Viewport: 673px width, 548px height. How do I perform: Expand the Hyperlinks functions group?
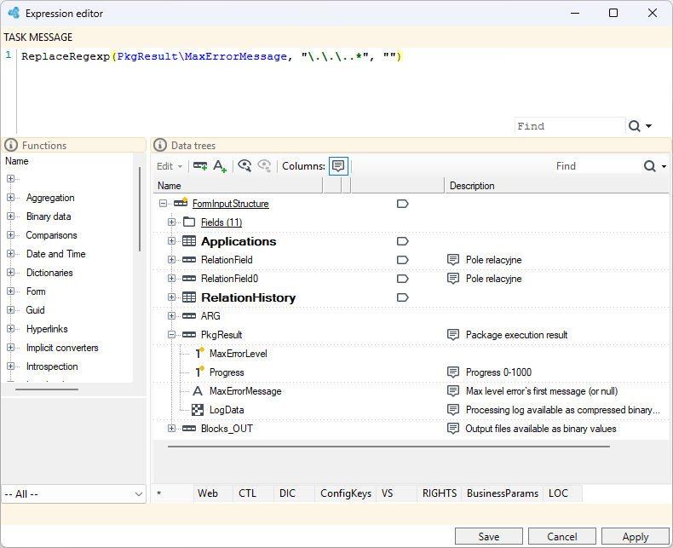pos(10,329)
